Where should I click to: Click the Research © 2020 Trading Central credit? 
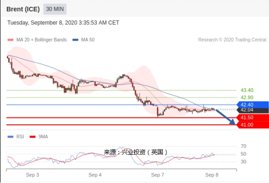(x=232, y=40)
